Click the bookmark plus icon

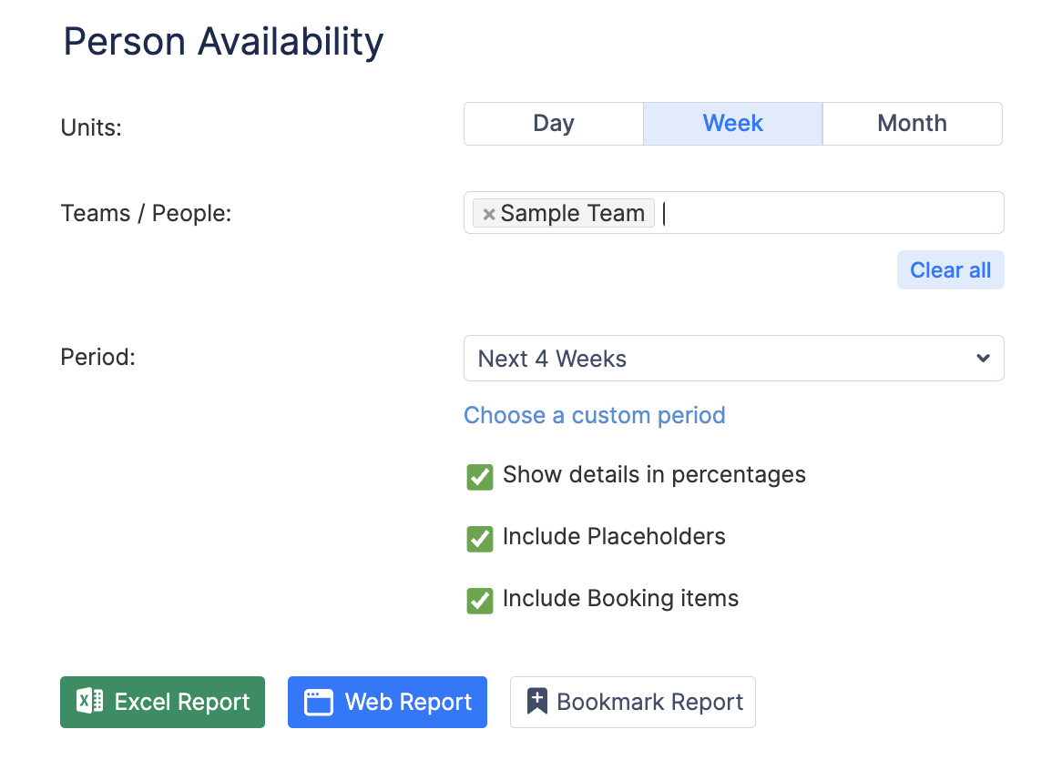click(x=537, y=702)
